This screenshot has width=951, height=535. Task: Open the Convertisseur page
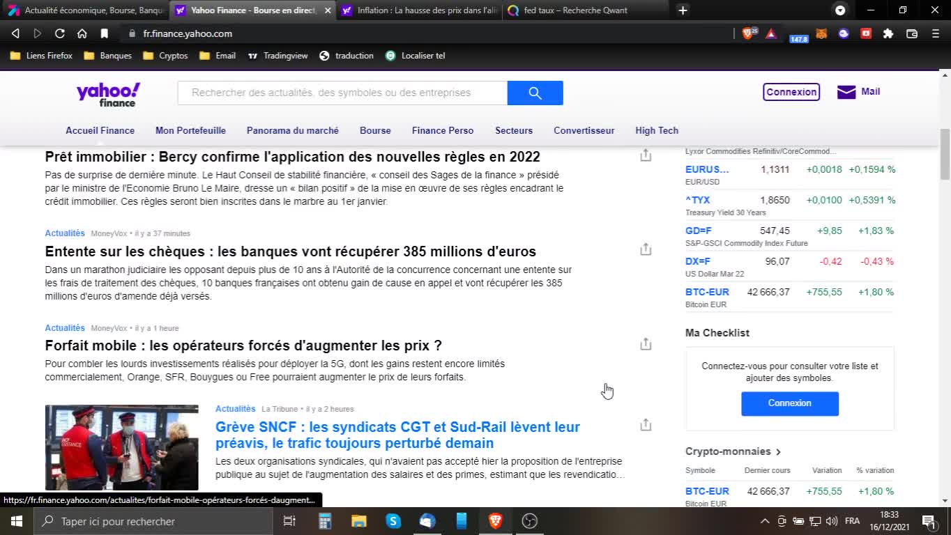(584, 130)
